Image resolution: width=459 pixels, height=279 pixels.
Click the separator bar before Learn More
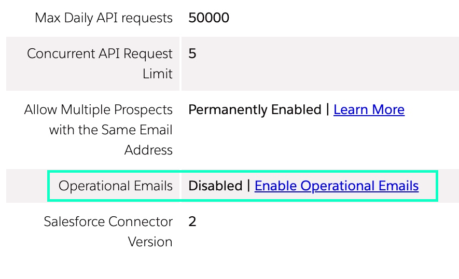(328, 109)
